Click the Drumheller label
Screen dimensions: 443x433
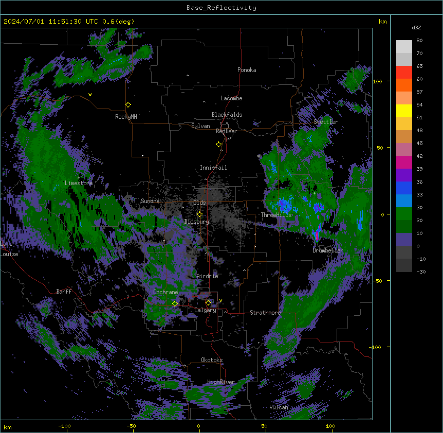pos(328,250)
